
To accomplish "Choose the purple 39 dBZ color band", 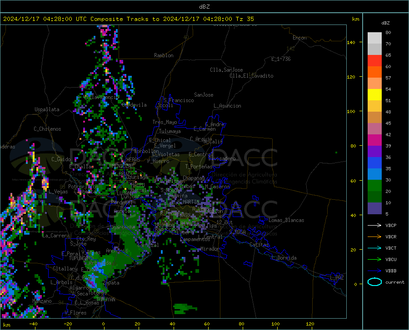I will 374,152.
